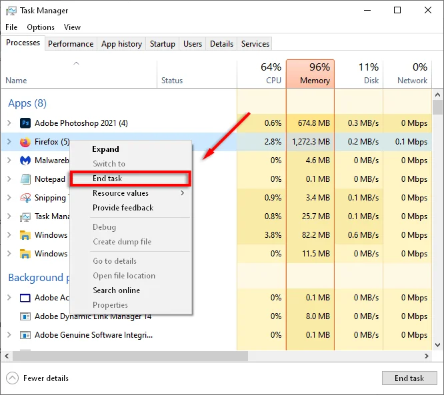The image size is (444, 395).
Task: Switch to the Startup tab
Action: (x=163, y=44)
